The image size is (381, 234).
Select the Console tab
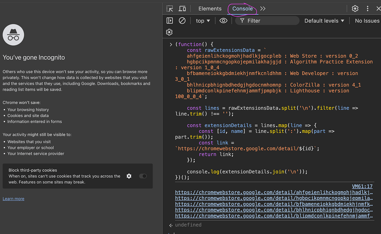tap(242, 9)
